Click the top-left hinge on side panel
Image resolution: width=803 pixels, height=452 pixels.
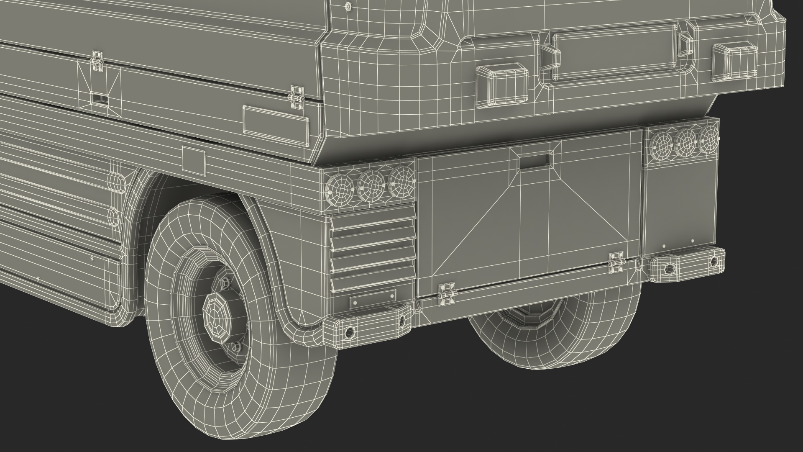click(x=98, y=61)
